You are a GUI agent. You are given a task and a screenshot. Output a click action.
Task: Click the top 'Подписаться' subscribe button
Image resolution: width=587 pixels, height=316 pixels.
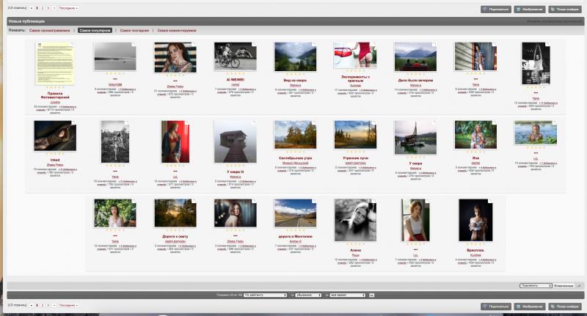pos(496,10)
